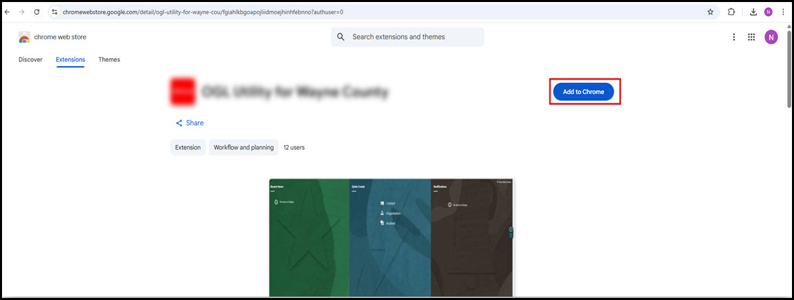Switch to the Discover tab

coord(30,59)
